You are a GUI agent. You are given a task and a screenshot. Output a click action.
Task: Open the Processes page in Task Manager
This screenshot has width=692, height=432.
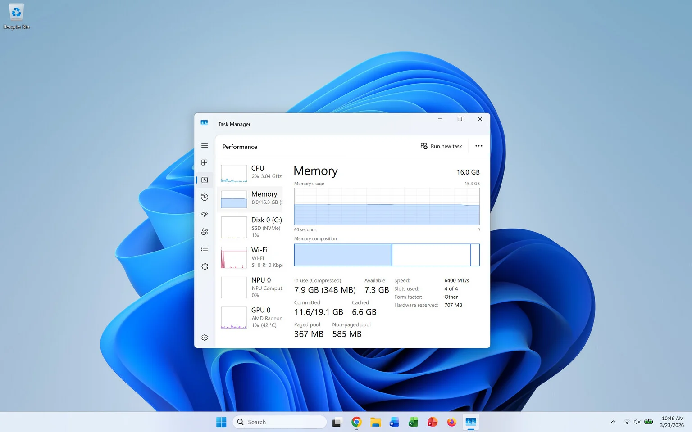pyautogui.click(x=205, y=162)
